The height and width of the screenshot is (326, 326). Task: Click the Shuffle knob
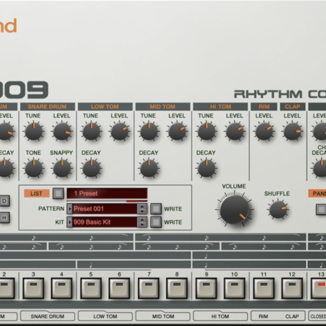pyautogui.click(x=278, y=209)
